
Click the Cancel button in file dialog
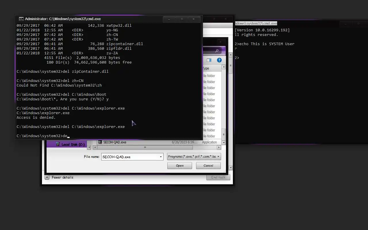coord(208,166)
